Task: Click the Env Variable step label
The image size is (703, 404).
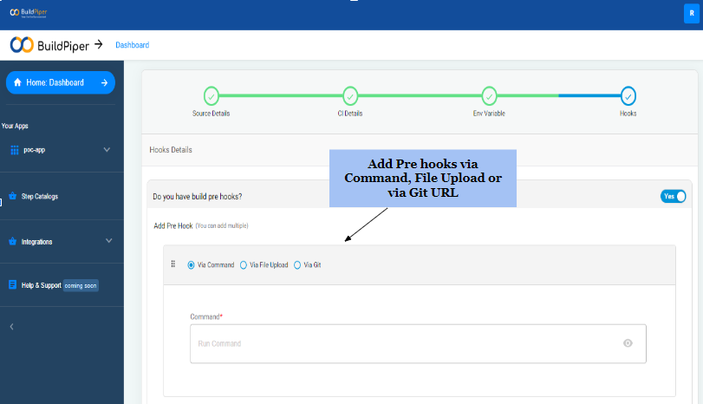Action: pos(489,114)
